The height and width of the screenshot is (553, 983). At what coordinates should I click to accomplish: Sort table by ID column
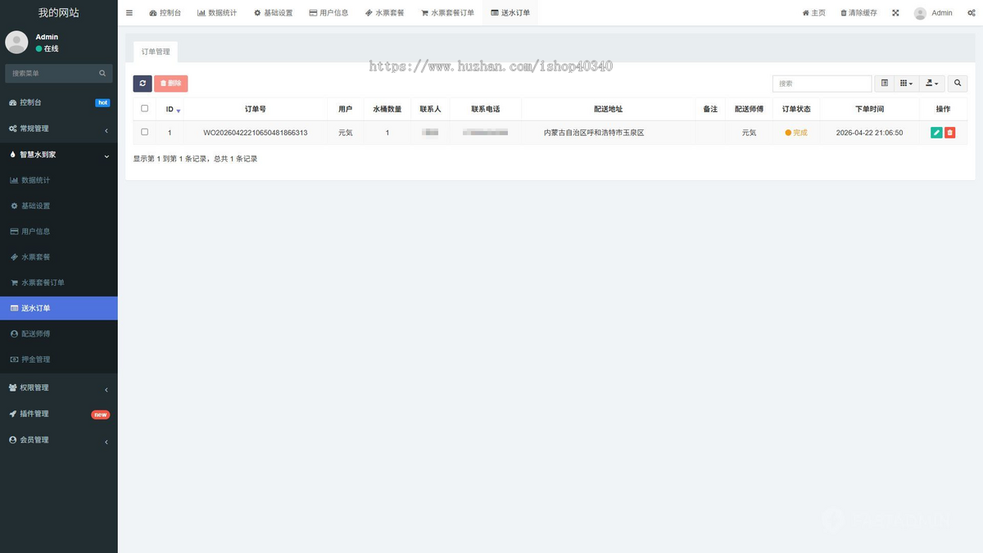pyautogui.click(x=170, y=109)
